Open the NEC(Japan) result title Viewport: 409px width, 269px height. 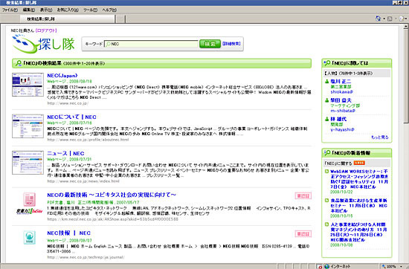(x=62, y=76)
